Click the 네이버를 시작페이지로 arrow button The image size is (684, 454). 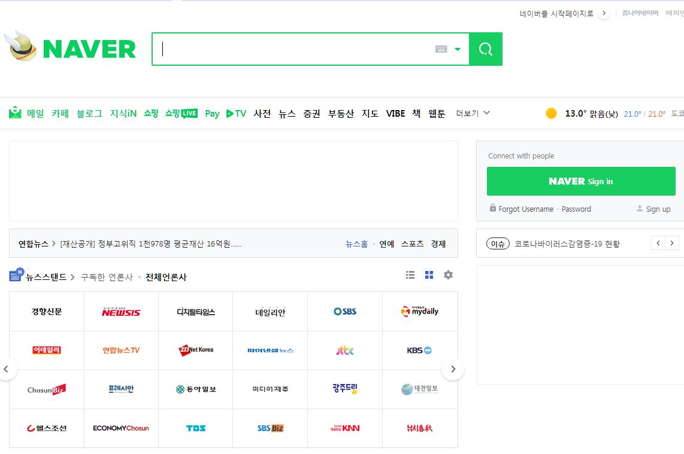pos(604,13)
